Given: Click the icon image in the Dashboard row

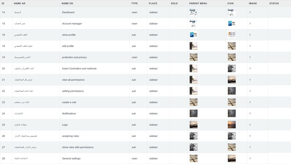Looking at the screenshot, I should pos(232,12).
